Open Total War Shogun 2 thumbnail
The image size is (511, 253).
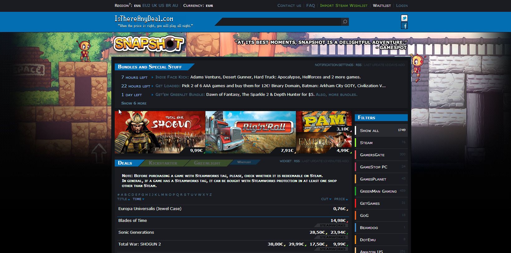click(x=160, y=132)
